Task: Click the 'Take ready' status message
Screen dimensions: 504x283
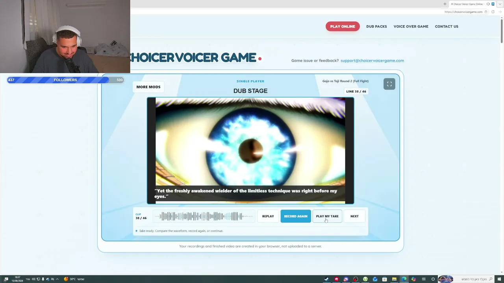Action: click(x=181, y=231)
